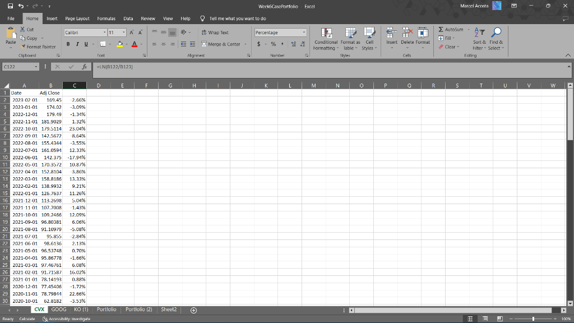Toggle Wrap Text

tap(215, 33)
